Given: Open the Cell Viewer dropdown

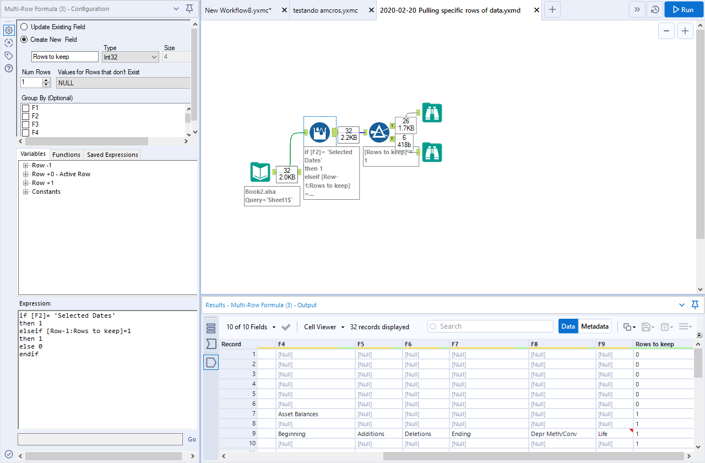Looking at the screenshot, I should pyautogui.click(x=323, y=326).
